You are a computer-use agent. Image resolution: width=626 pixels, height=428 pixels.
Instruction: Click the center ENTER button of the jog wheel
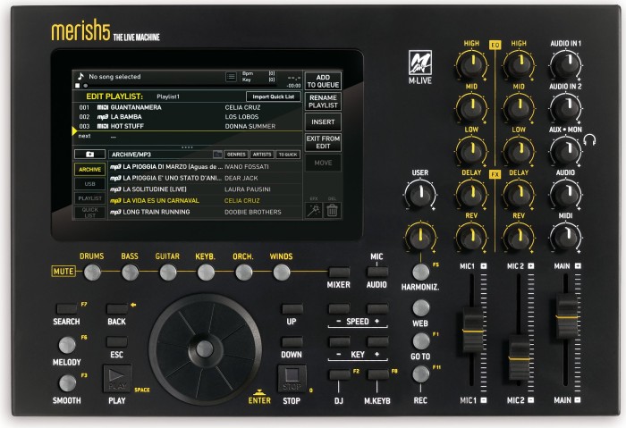point(205,348)
